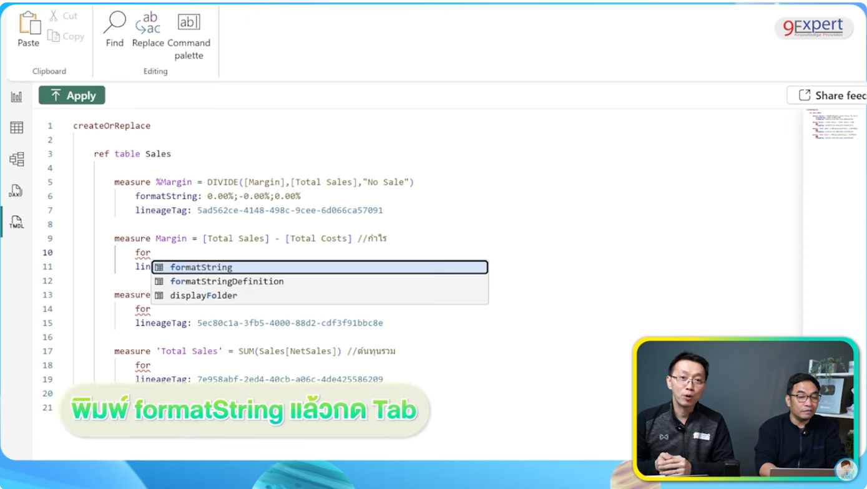867x489 pixels.
Task: Switch to the DAX query view
Action: (x=16, y=190)
